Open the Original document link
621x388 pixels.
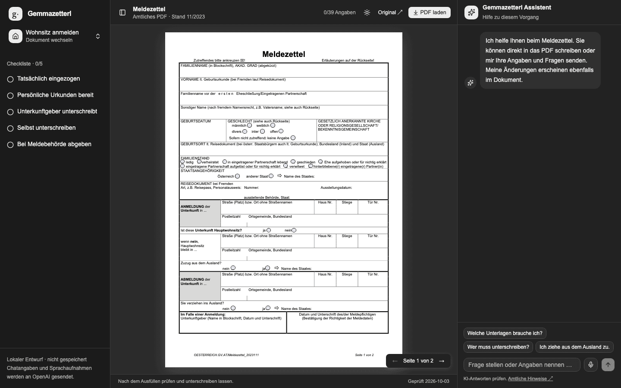tap(390, 13)
